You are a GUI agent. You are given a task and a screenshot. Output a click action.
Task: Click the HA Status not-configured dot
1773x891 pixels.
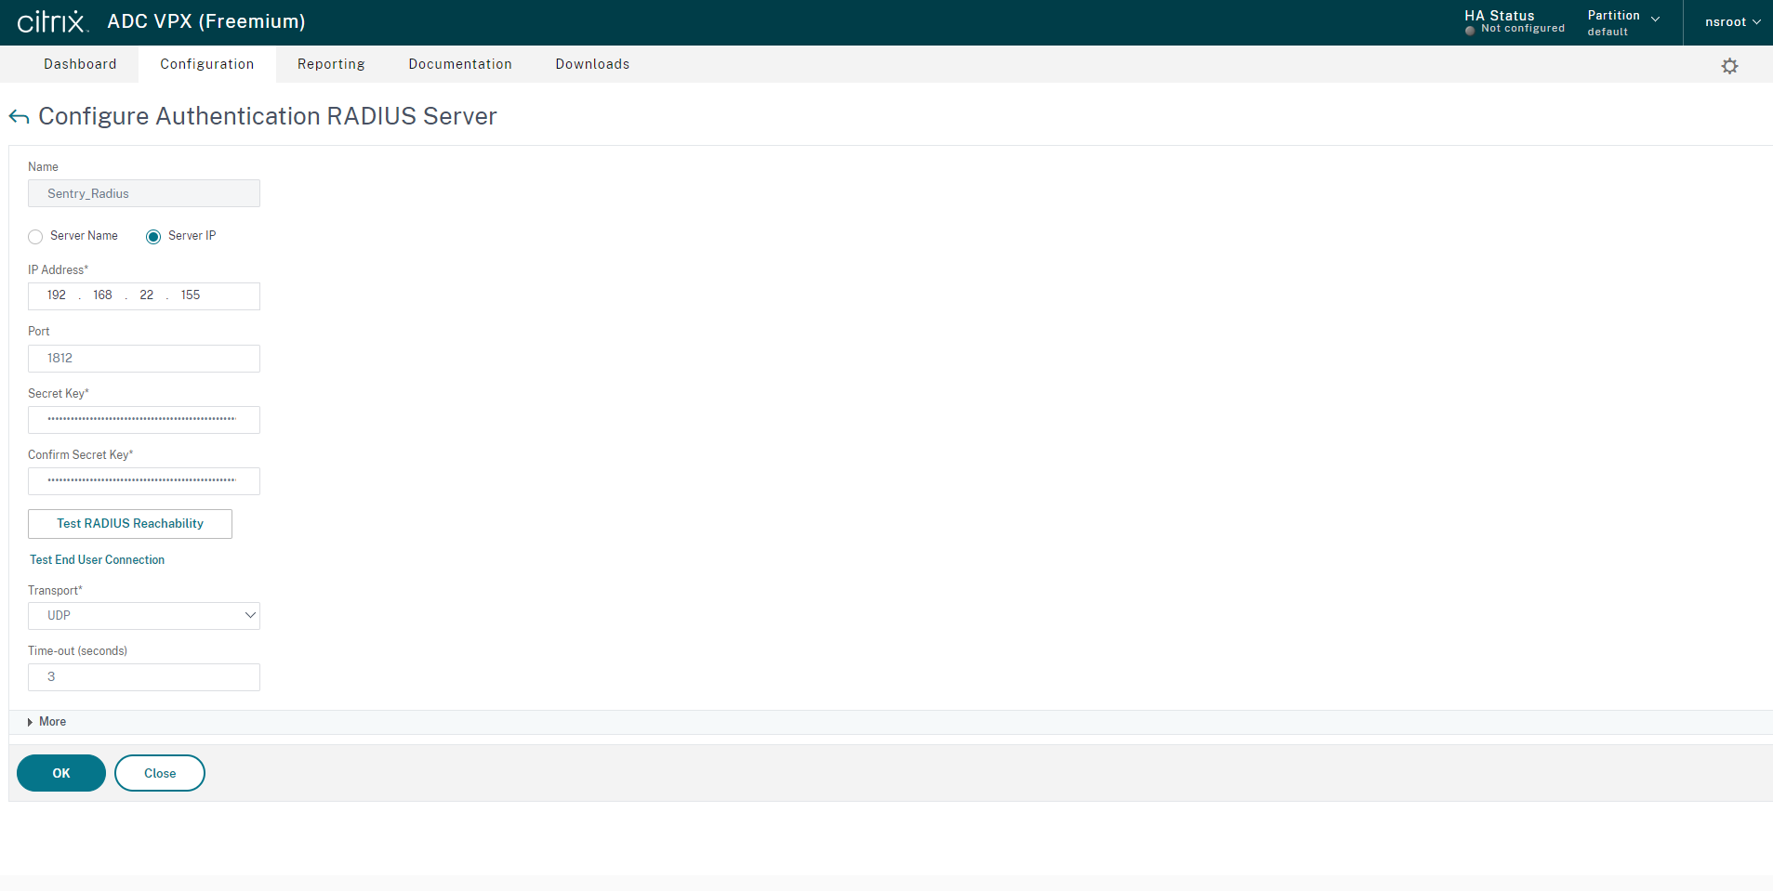coord(1470,29)
